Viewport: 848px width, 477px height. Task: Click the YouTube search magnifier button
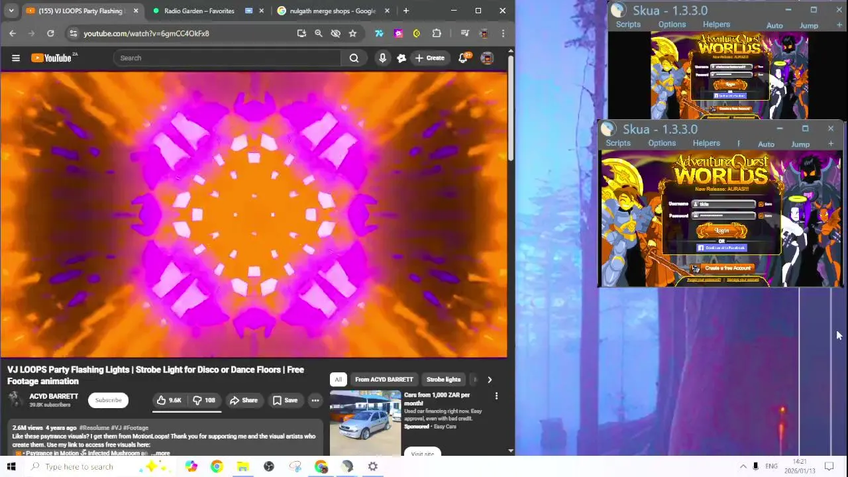pos(354,58)
